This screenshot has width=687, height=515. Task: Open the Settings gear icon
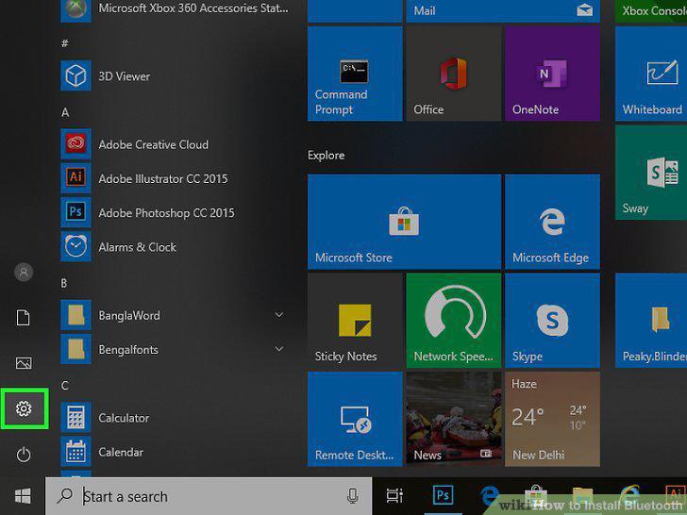point(24,408)
